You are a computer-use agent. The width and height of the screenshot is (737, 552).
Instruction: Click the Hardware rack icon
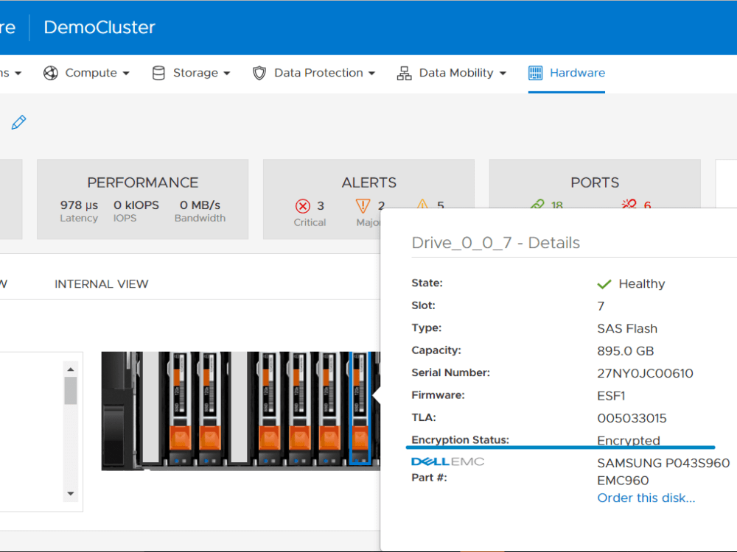click(535, 73)
